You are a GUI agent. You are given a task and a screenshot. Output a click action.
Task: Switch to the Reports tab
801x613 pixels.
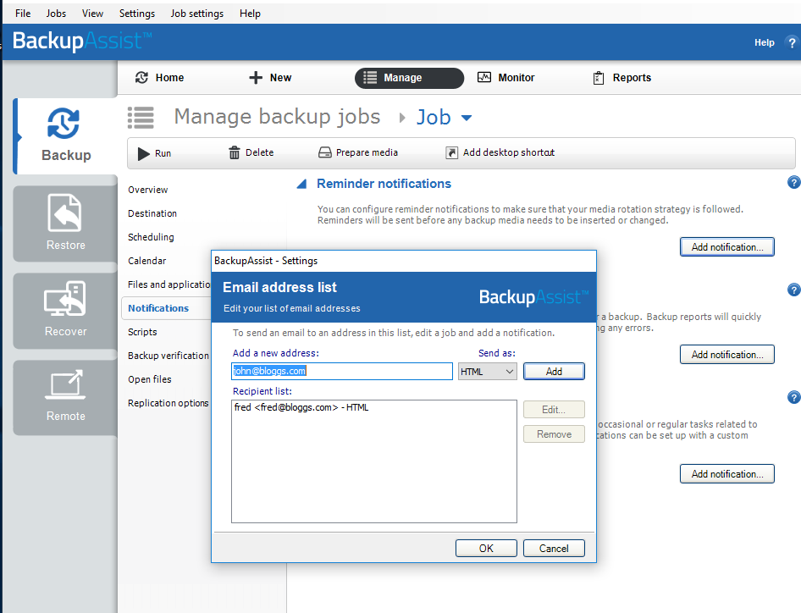(621, 78)
